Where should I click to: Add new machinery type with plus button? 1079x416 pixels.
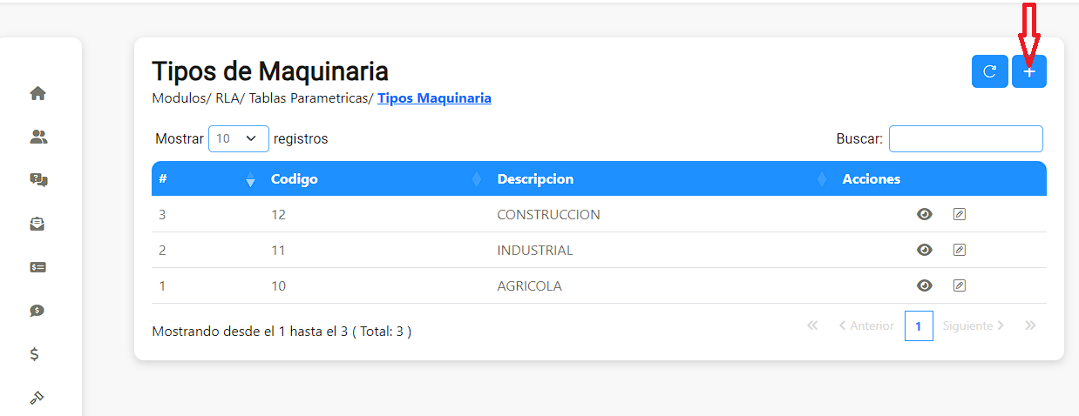pyautogui.click(x=1029, y=71)
